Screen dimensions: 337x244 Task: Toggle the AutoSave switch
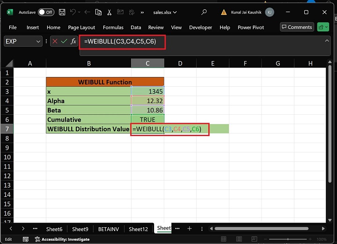46,12
